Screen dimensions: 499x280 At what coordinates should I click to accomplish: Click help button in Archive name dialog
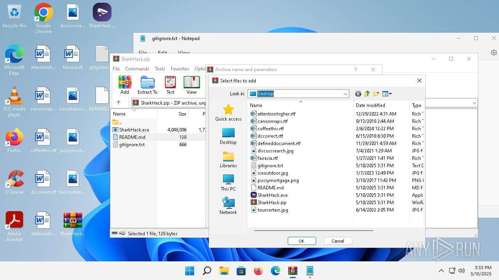355,70
